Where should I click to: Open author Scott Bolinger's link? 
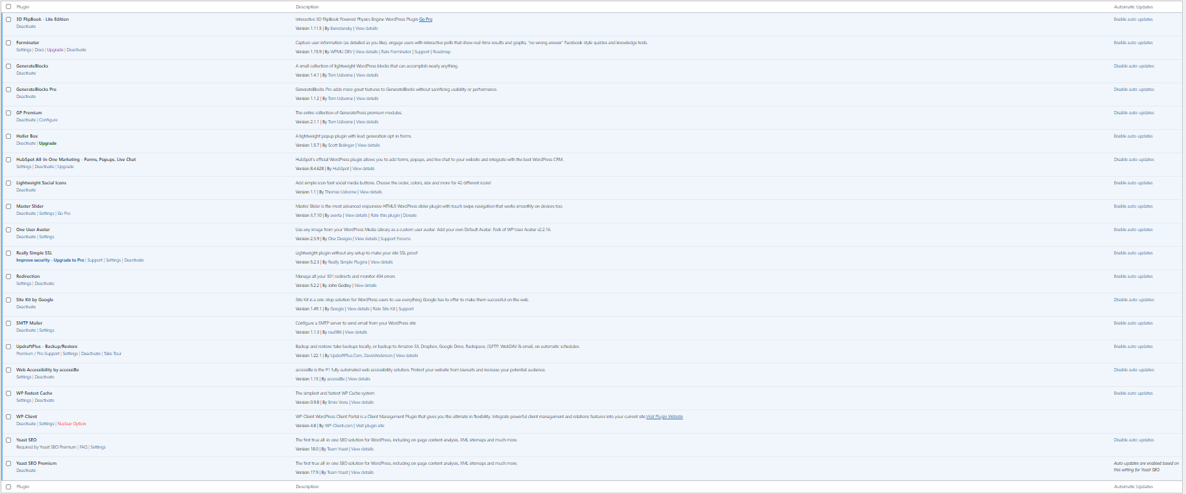341,145
